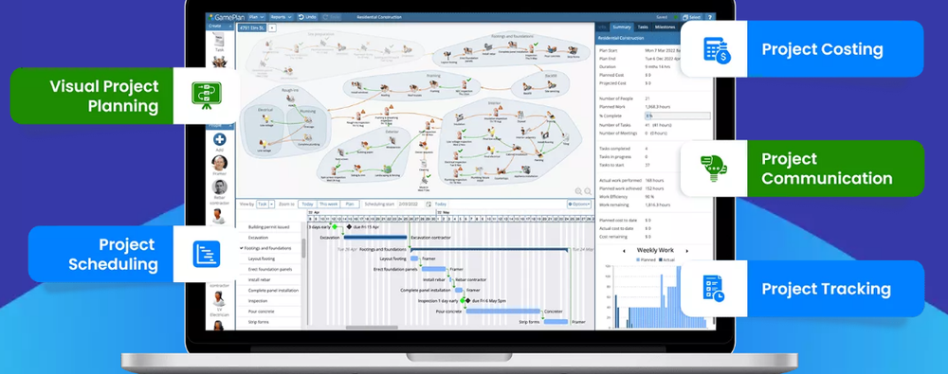Select the 4791 Elm St. plan tab
This screenshot has width=948, height=374.
coord(251,27)
